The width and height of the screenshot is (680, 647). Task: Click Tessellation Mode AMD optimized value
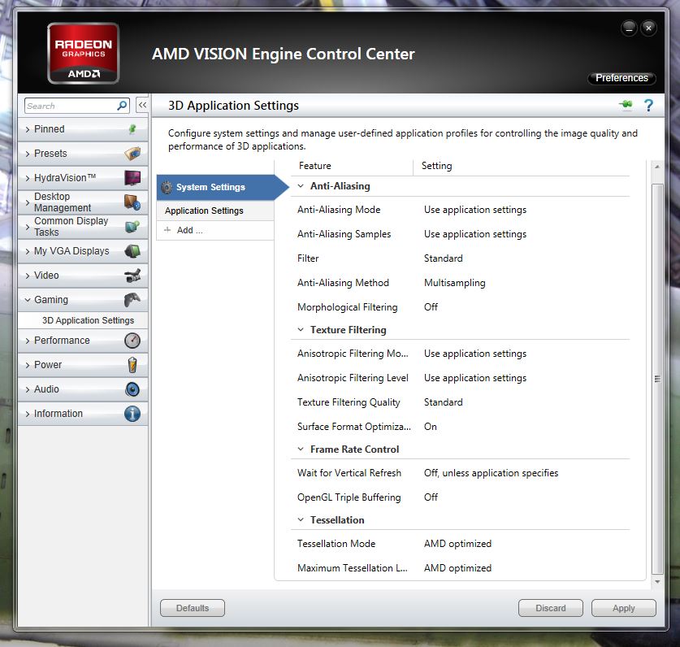tap(457, 543)
